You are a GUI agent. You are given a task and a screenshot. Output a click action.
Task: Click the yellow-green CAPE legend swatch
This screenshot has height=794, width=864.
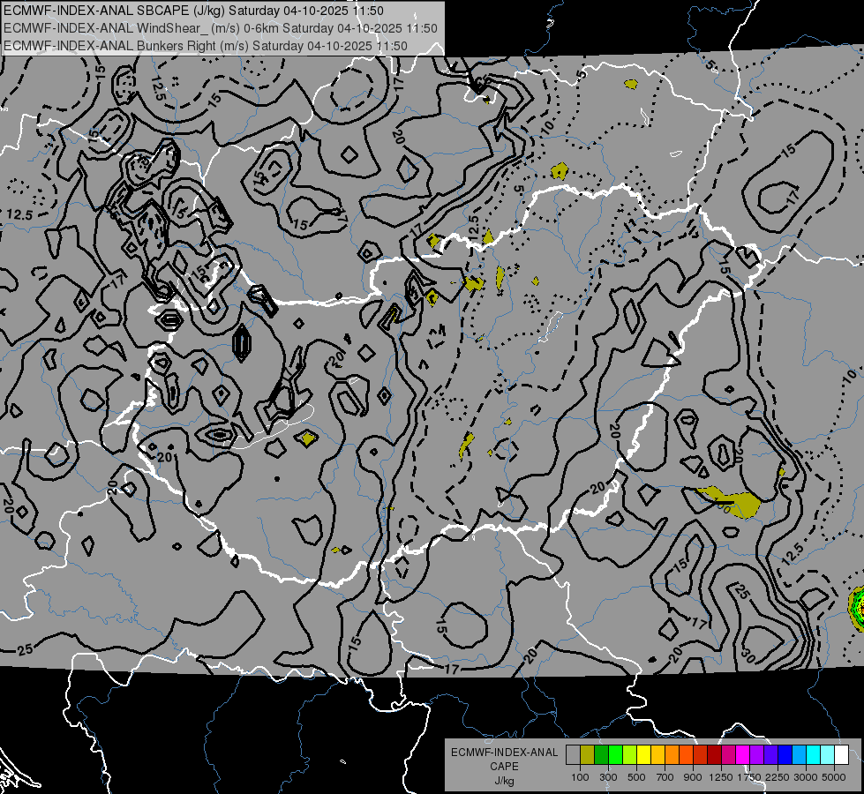pos(629,755)
